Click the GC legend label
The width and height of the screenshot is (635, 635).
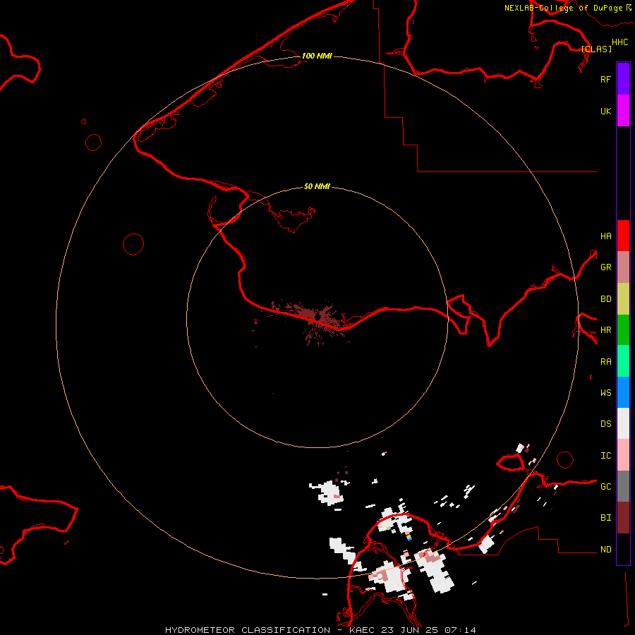point(605,487)
